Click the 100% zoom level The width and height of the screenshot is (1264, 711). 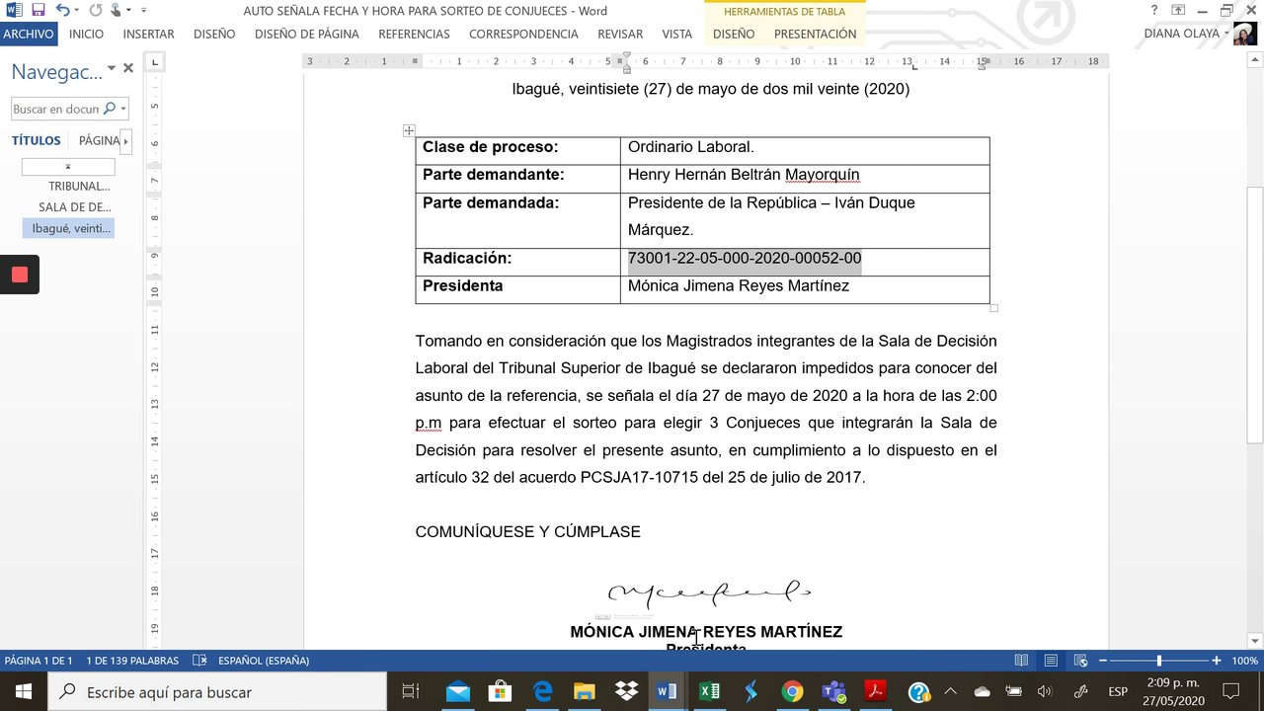[1244, 661]
